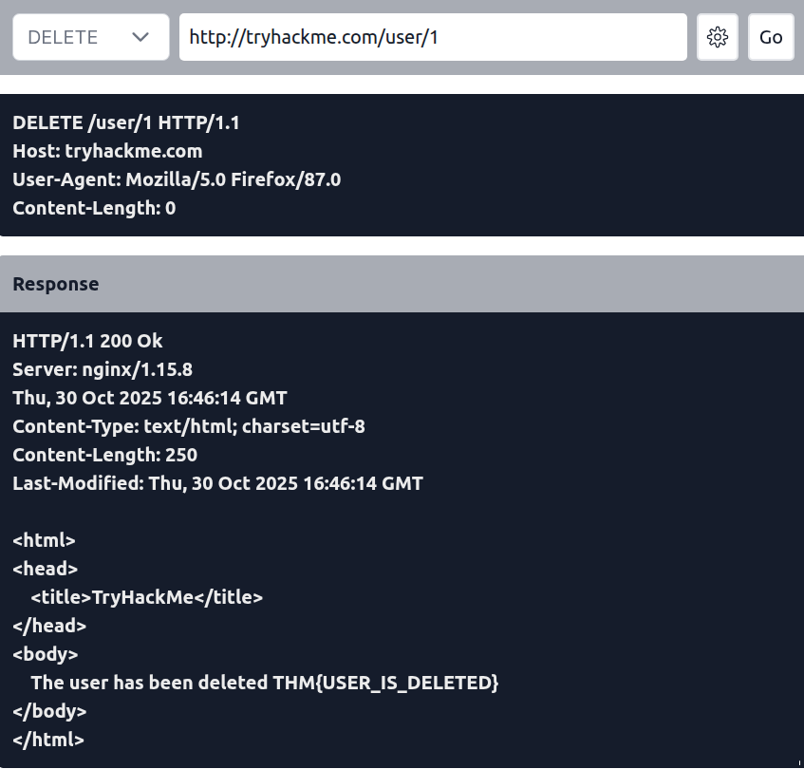Screen dimensions: 804x769
Task: Click the response 'Content-Length: 250' line
Action: tap(104, 455)
